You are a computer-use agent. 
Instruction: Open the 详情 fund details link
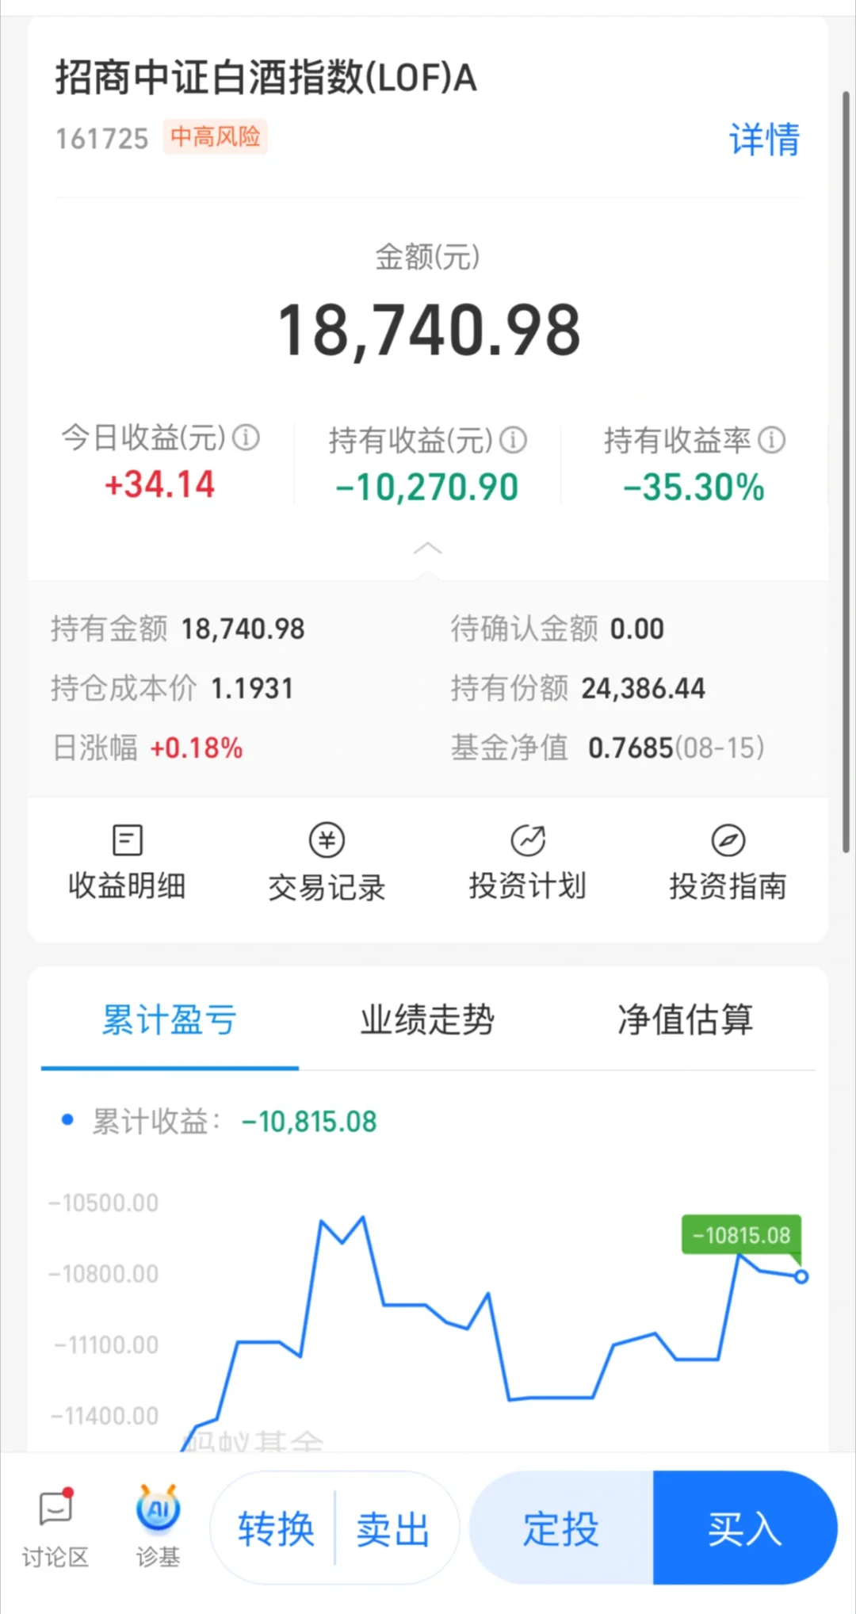pyautogui.click(x=764, y=140)
